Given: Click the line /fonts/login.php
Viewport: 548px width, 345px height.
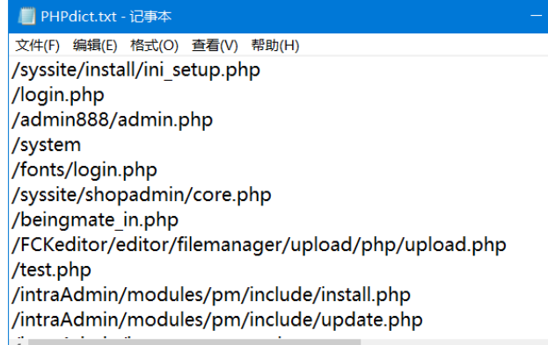Looking at the screenshot, I should [84, 170].
